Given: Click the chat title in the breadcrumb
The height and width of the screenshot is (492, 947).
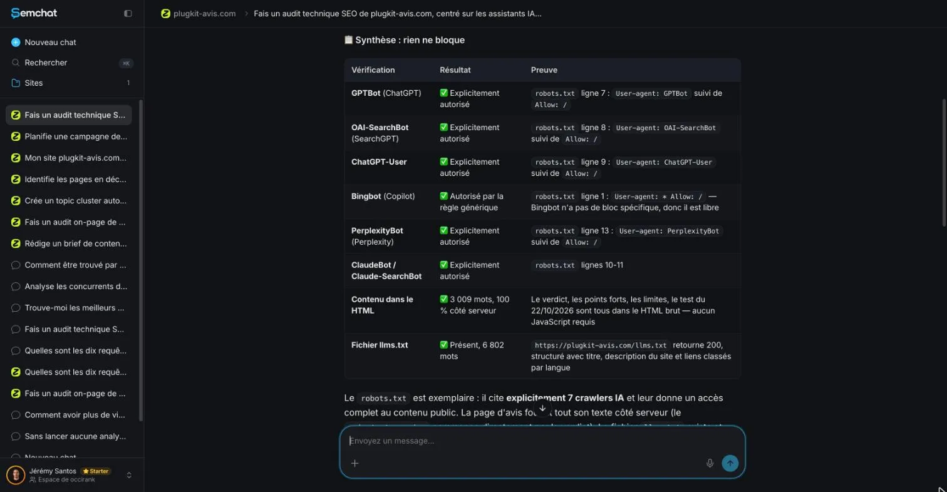Looking at the screenshot, I should pos(398,13).
